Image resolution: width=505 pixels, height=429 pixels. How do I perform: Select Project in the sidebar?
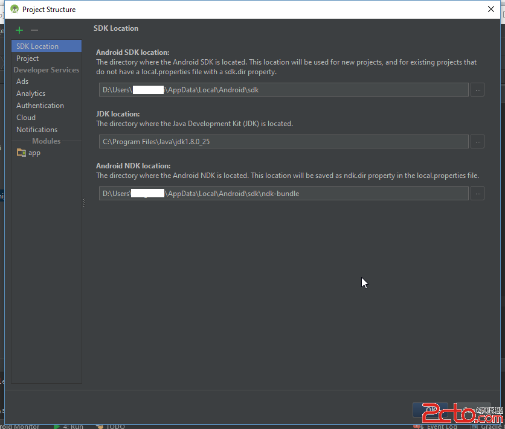47,58
